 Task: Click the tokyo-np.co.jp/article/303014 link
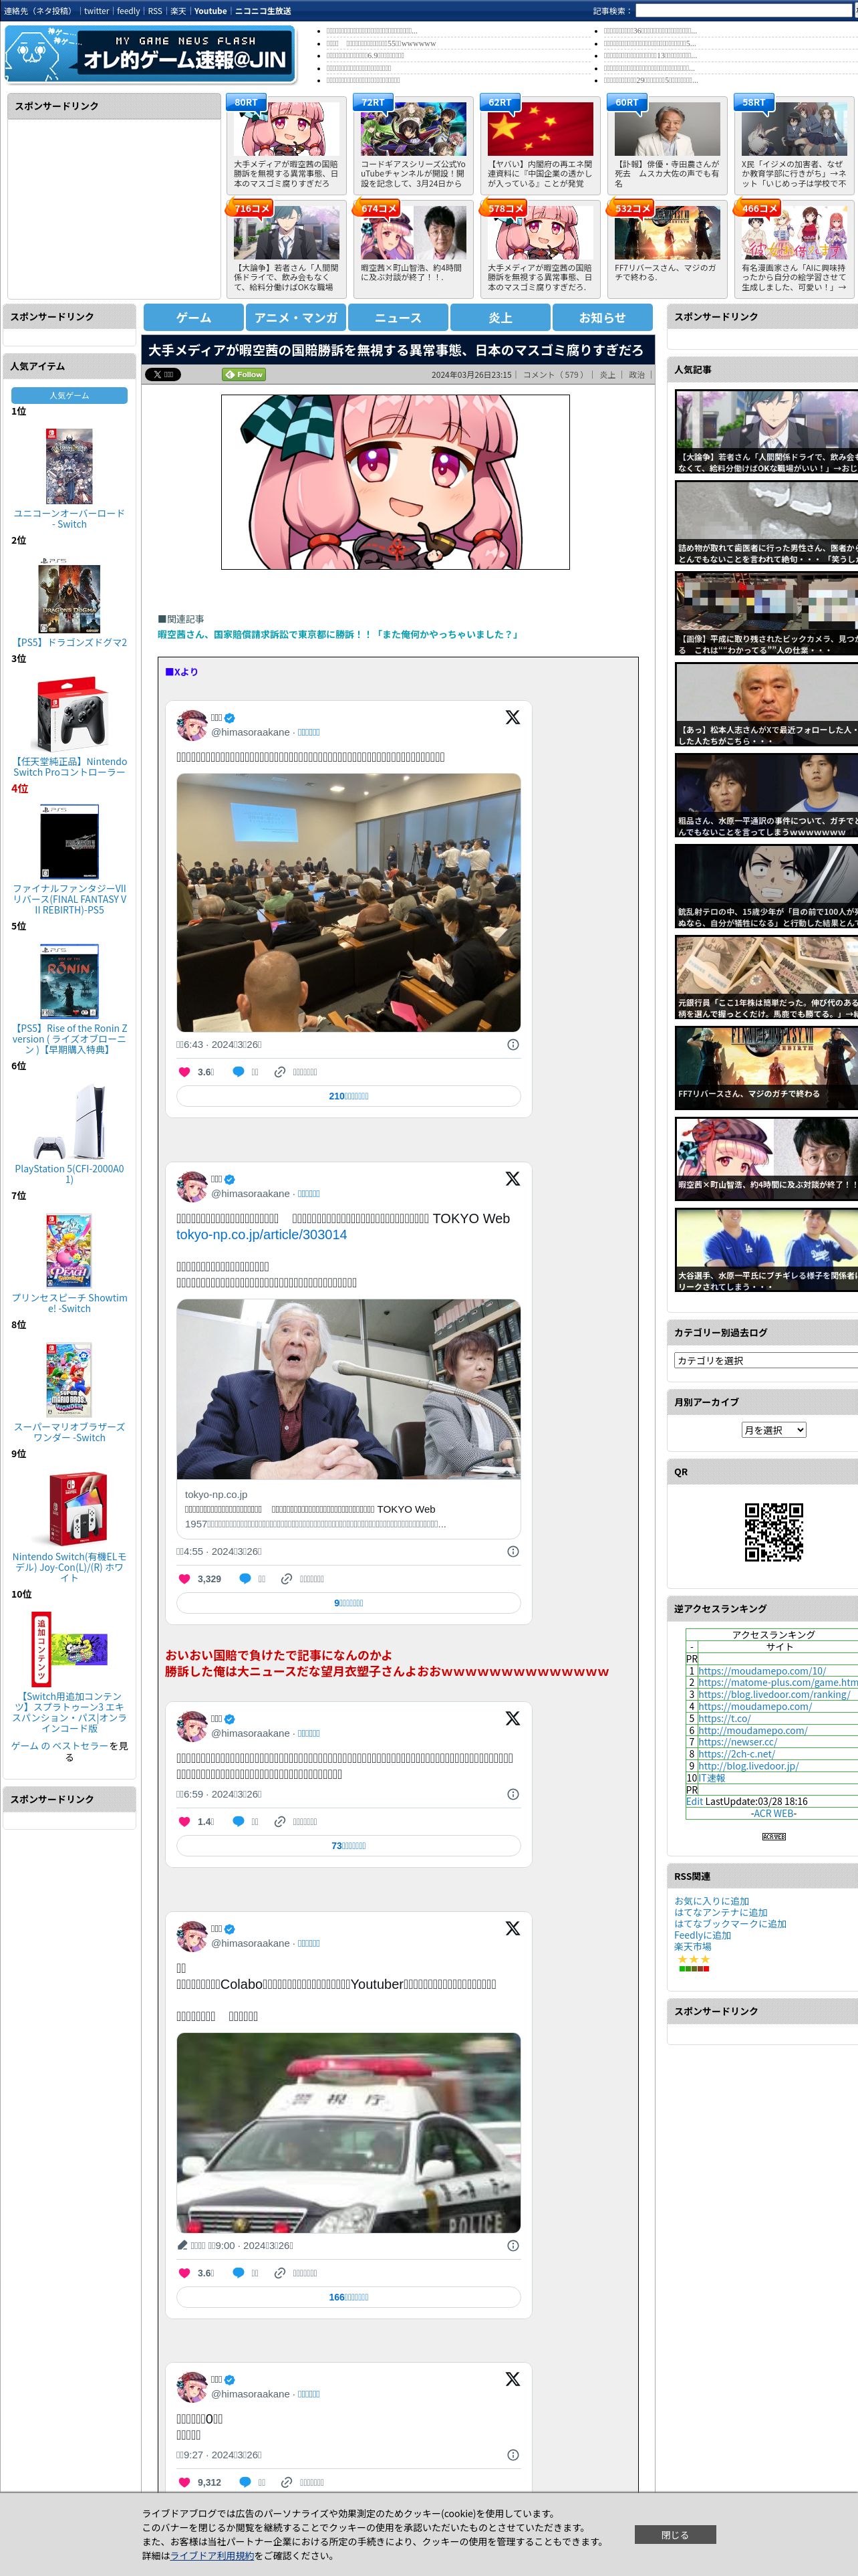(262, 1234)
